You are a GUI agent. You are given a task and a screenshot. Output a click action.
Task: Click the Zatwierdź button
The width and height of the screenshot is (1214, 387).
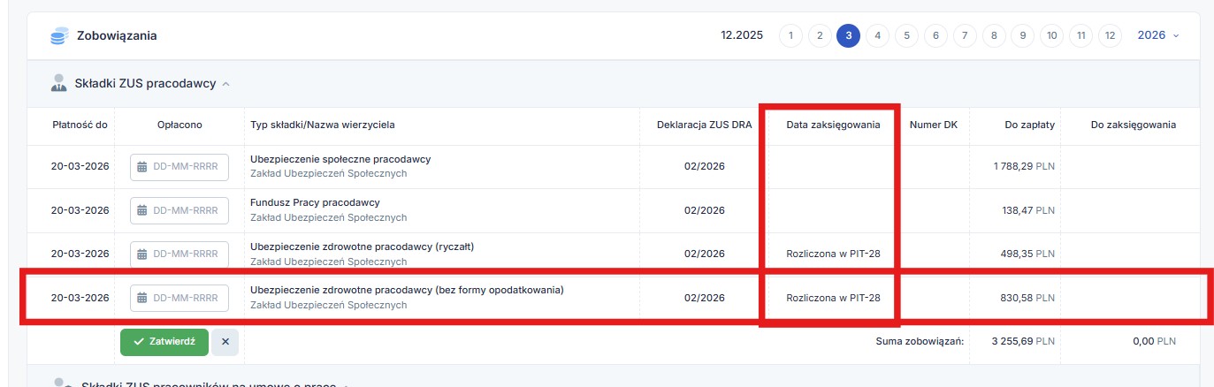tap(164, 342)
